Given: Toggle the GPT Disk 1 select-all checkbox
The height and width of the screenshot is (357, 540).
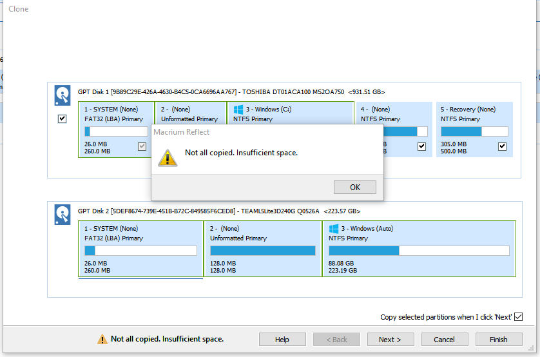Looking at the screenshot, I should (62, 119).
